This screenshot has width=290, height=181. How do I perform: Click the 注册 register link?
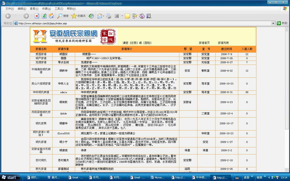134,43
